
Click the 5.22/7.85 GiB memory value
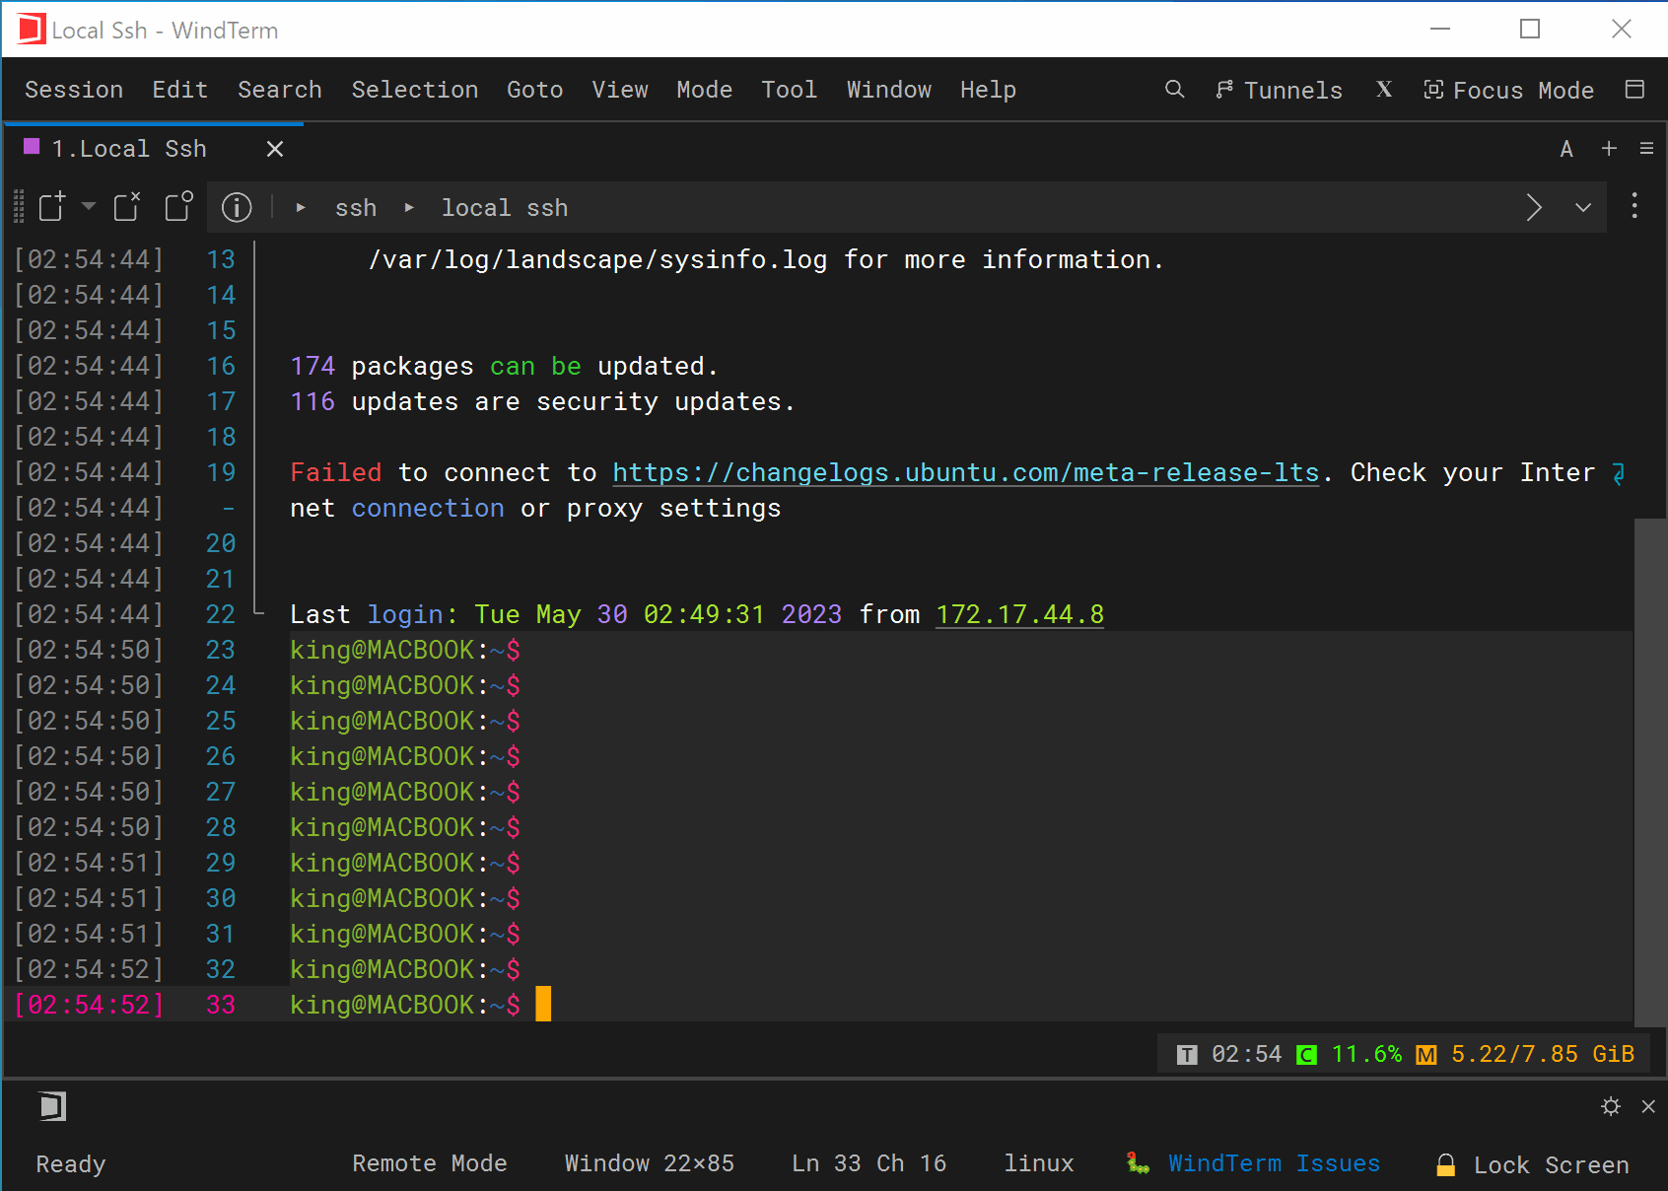[1543, 1055]
